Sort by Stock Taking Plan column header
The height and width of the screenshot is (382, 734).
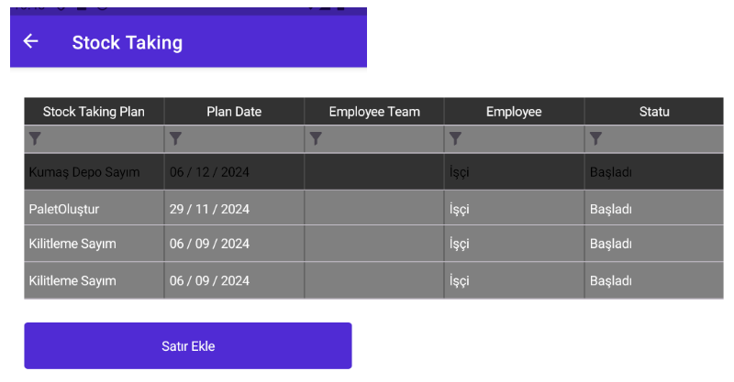(x=95, y=112)
